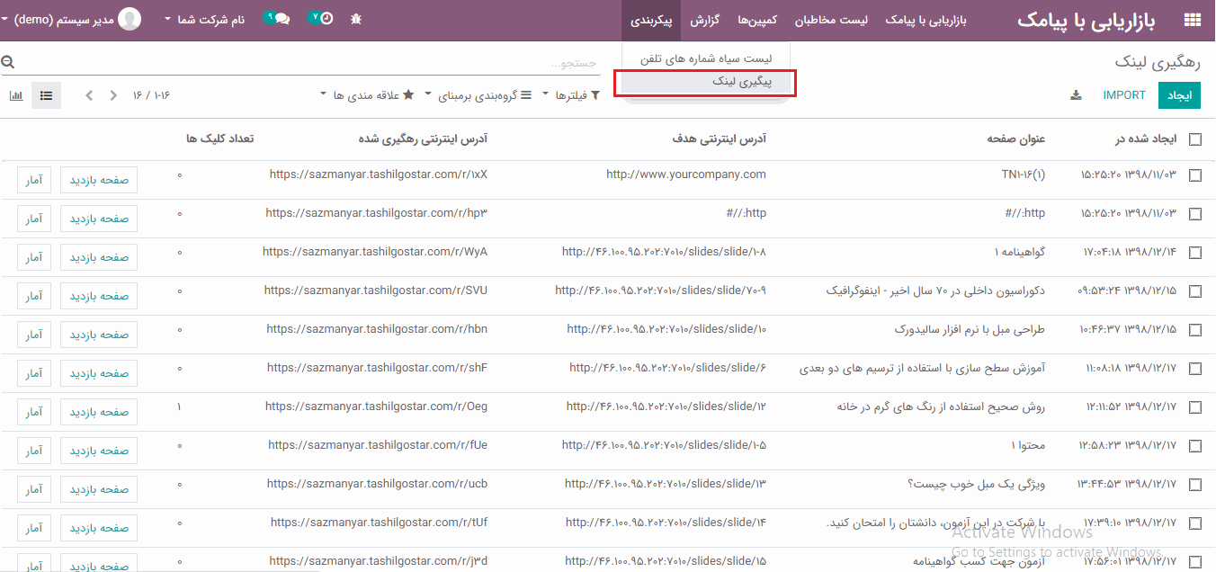
Task: Check the row checkbox for گواهینامه ۱
Action: [1195, 253]
